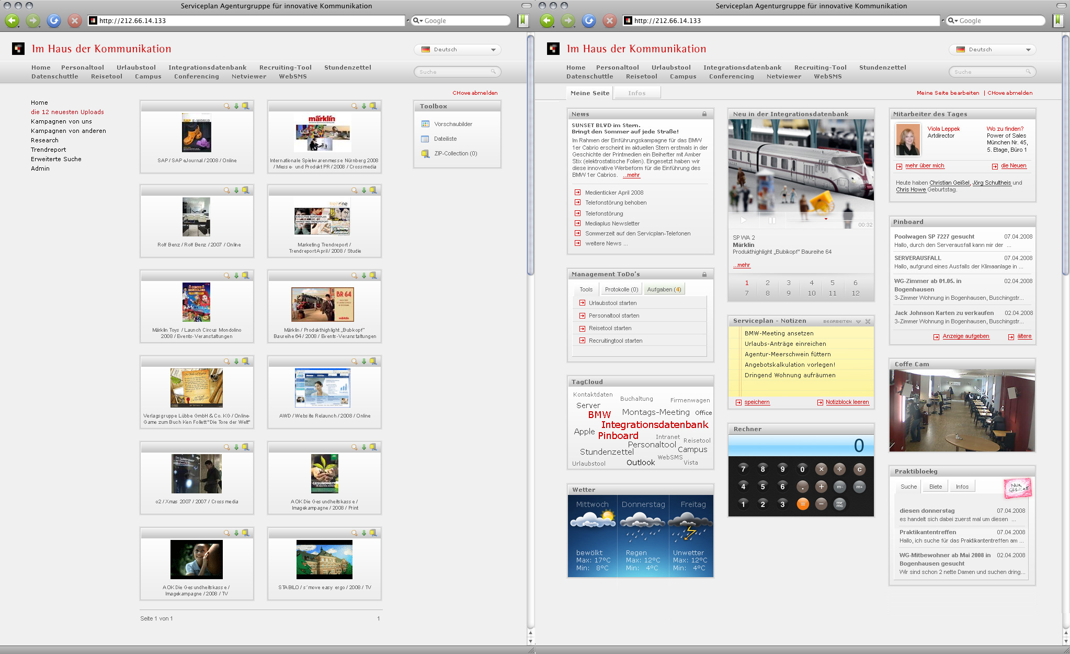The image size is (1070, 654).
Task: Click 'Urlaubstool starten' link
Action: (612, 303)
